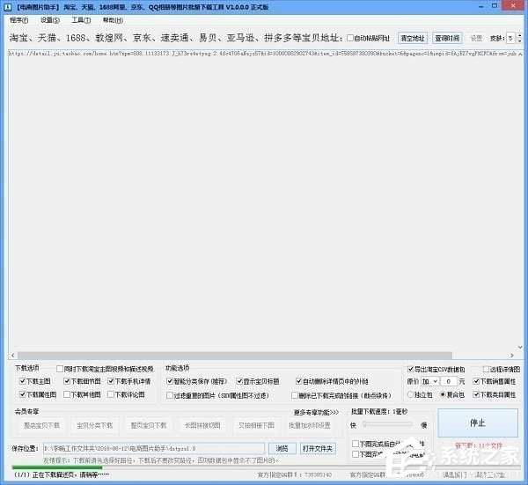
Task: Toggle the 下载销售属性 checkbox
Action: point(476,381)
